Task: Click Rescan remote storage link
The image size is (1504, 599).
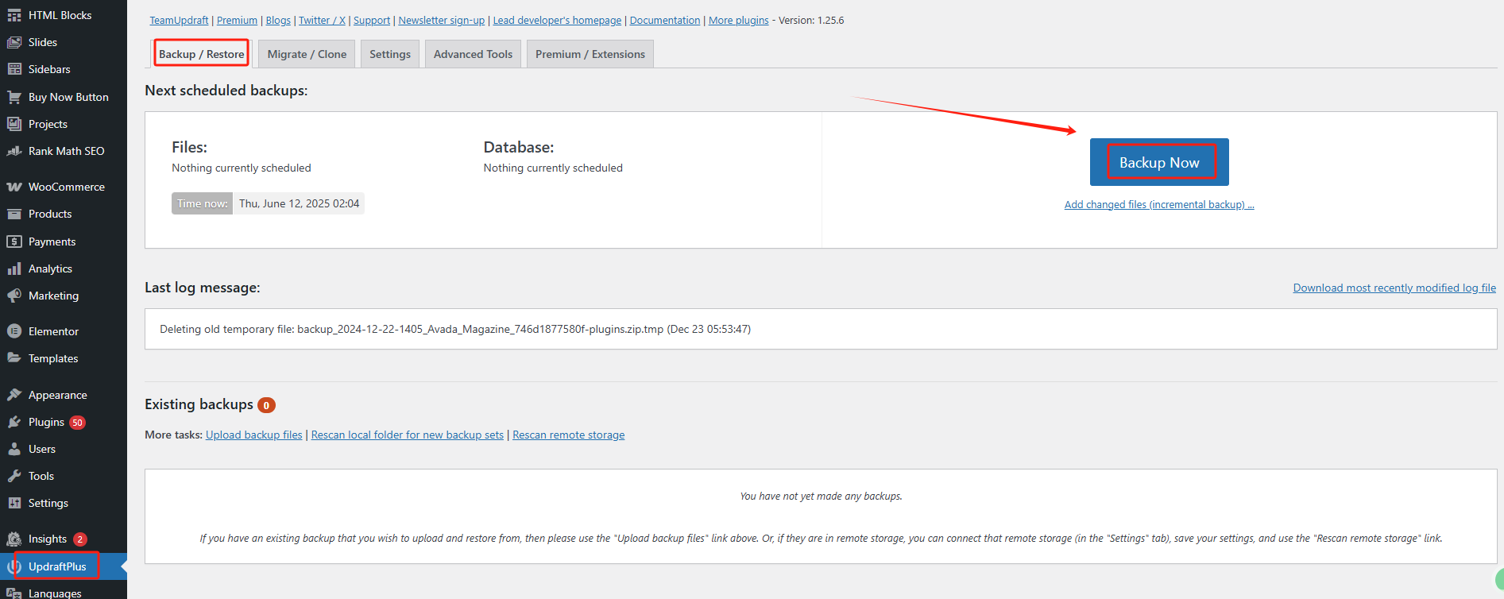Action: (568, 435)
